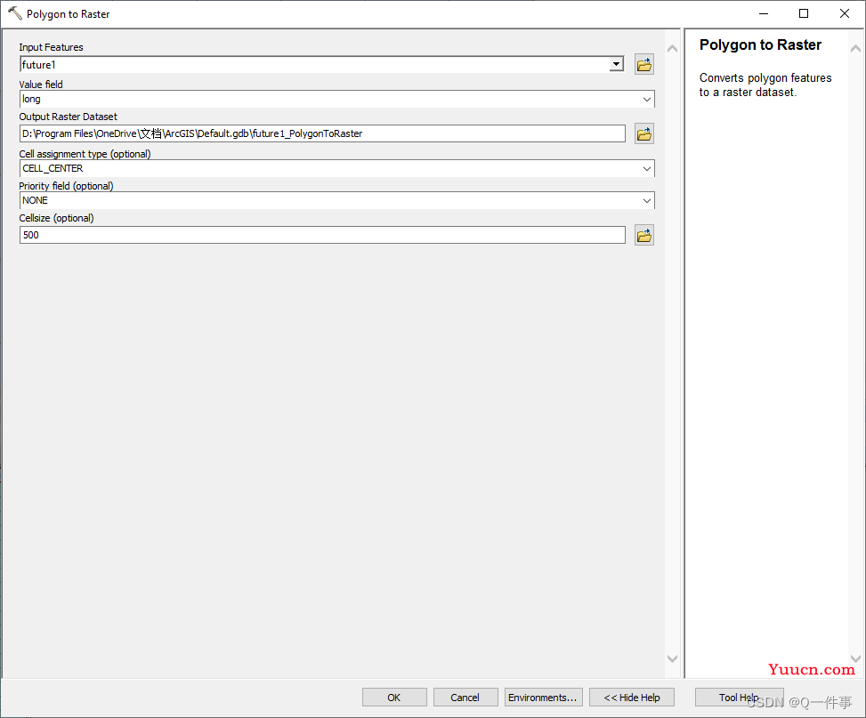This screenshot has height=718, width=866.
Task: Open the Cellsize browse folder icon
Action: pos(644,235)
